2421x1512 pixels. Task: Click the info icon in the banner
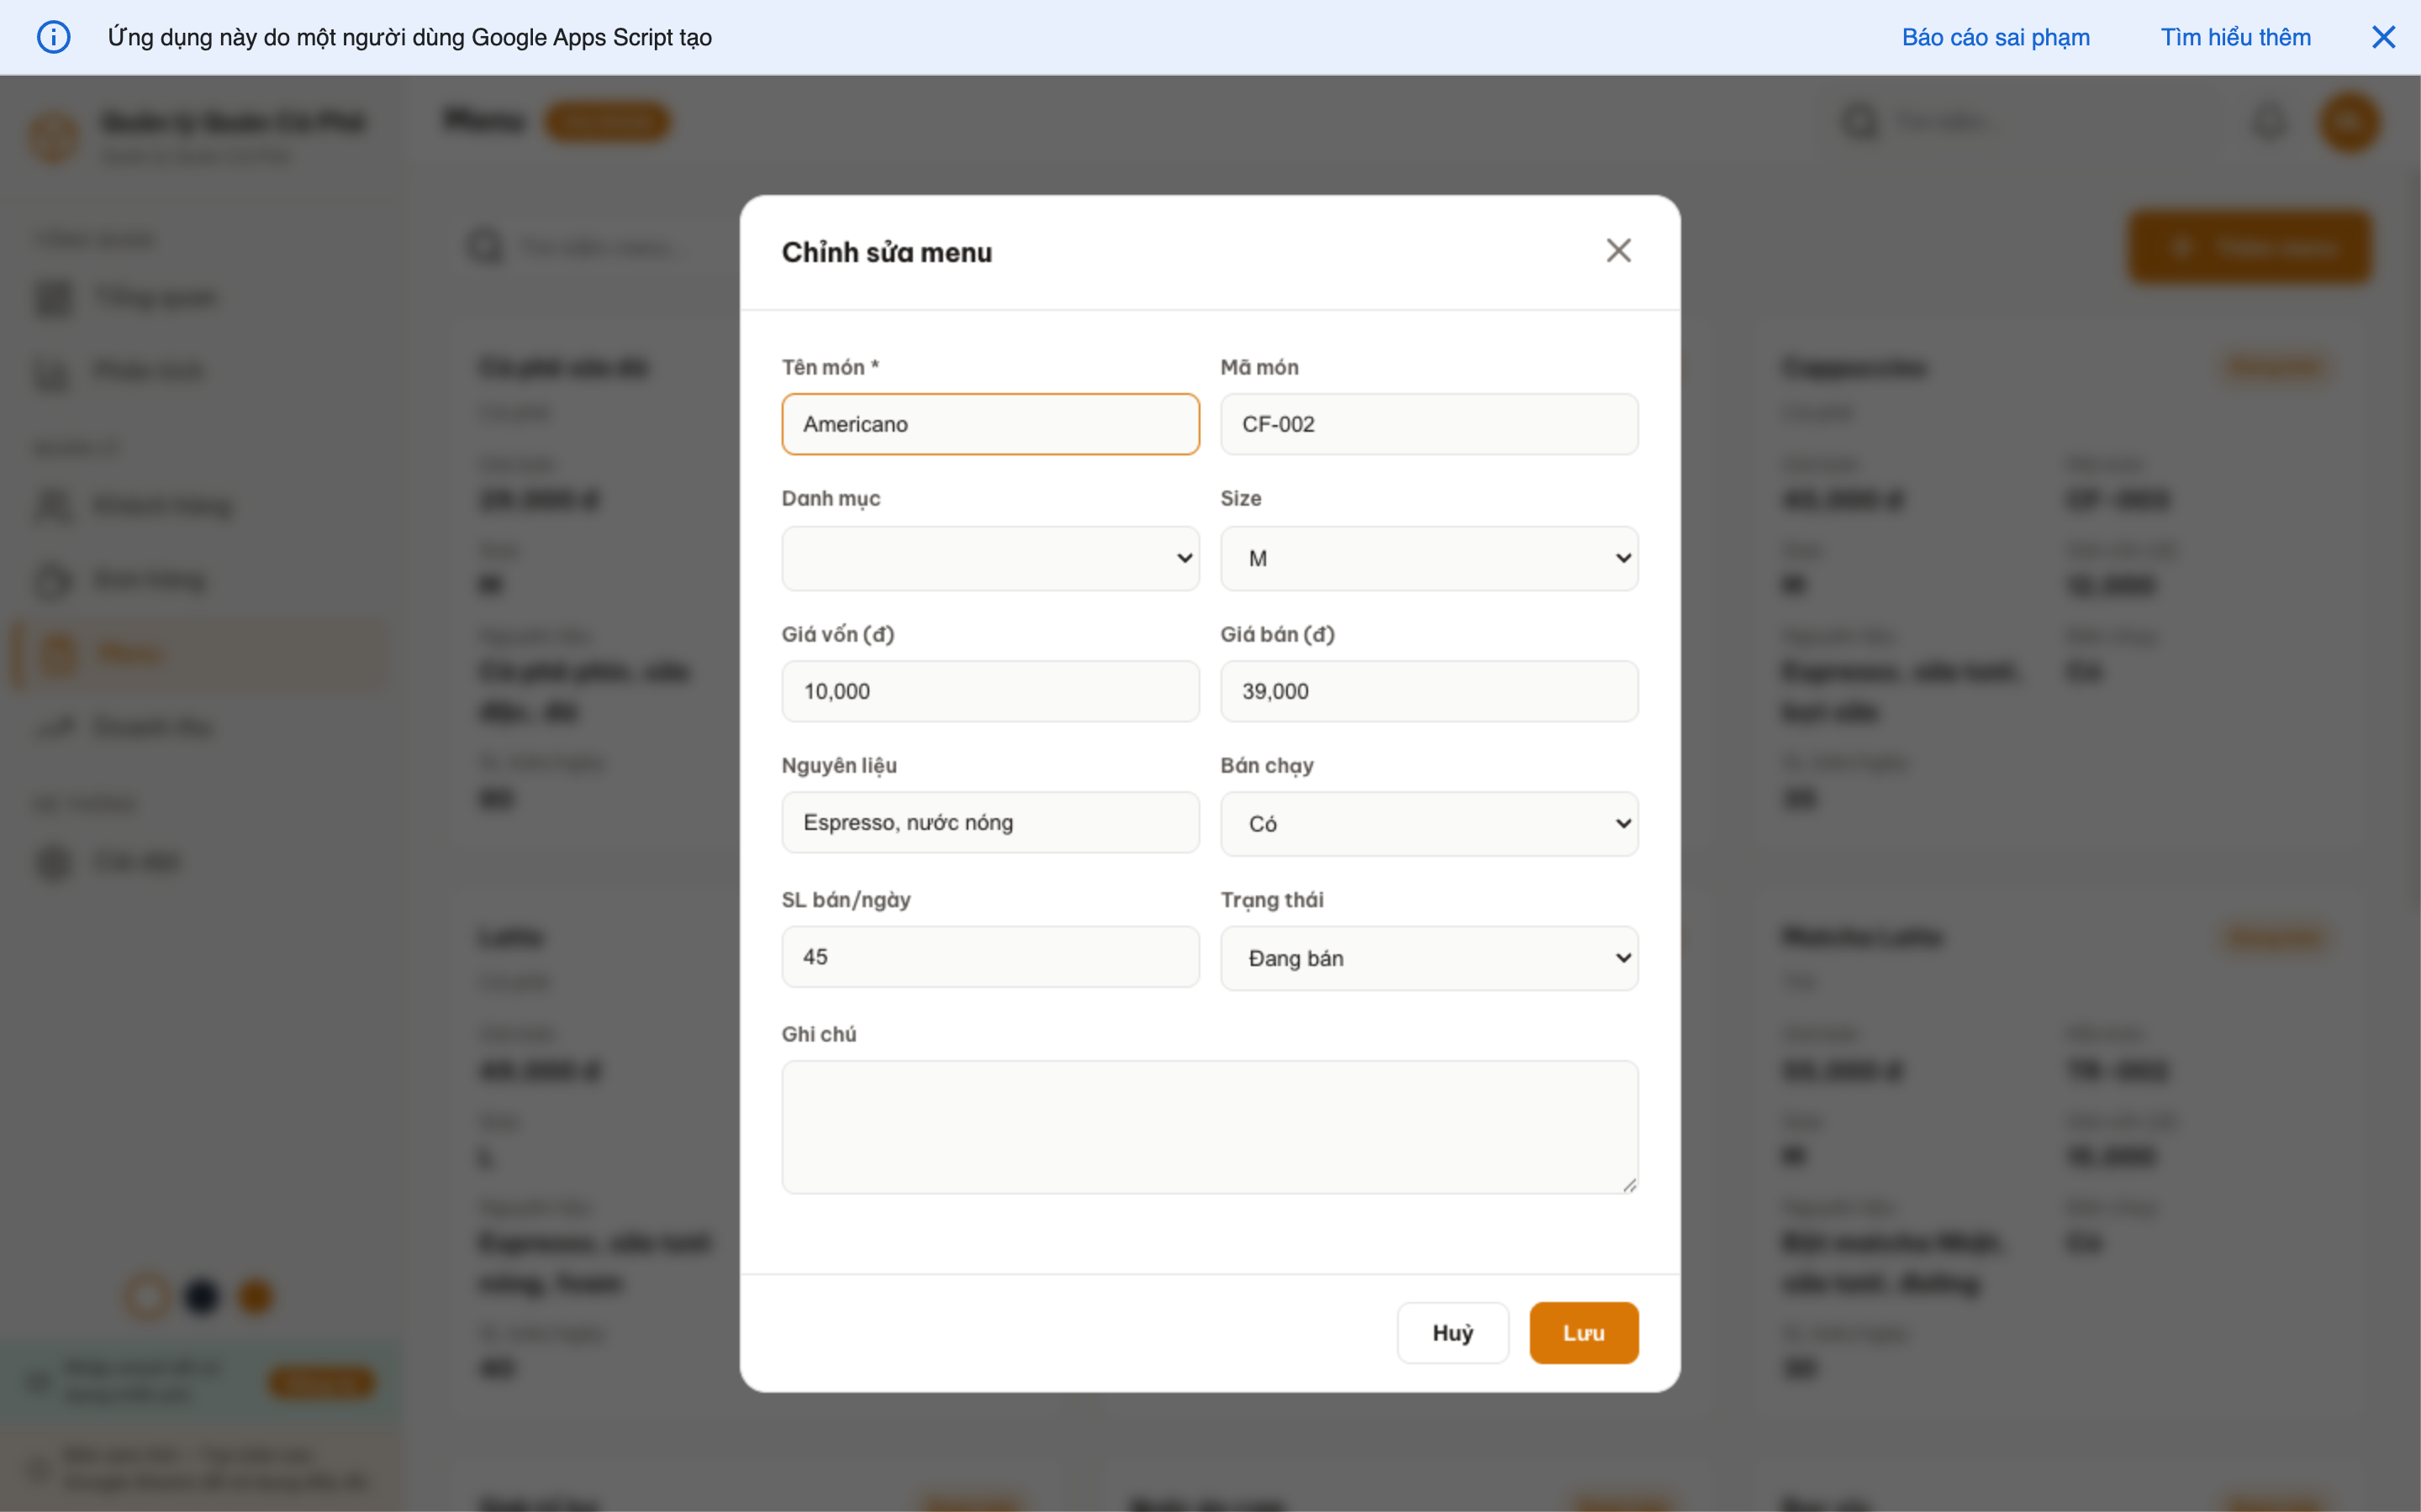(x=53, y=37)
